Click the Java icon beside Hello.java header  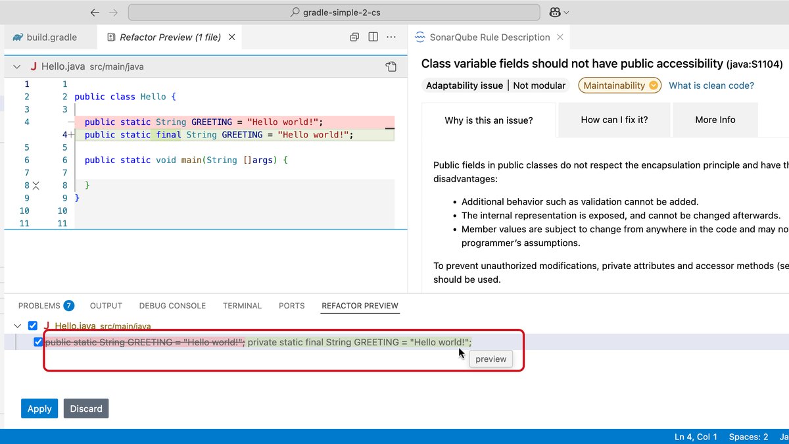pyautogui.click(x=33, y=66)
